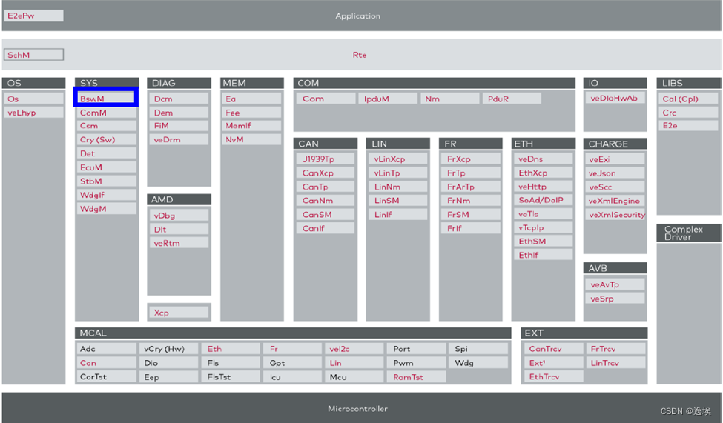Click the veXmlSecurity module
This screenshot has width=723, height=423.
615,215
